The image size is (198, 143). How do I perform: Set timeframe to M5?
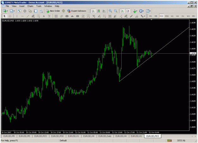(156, 16)
